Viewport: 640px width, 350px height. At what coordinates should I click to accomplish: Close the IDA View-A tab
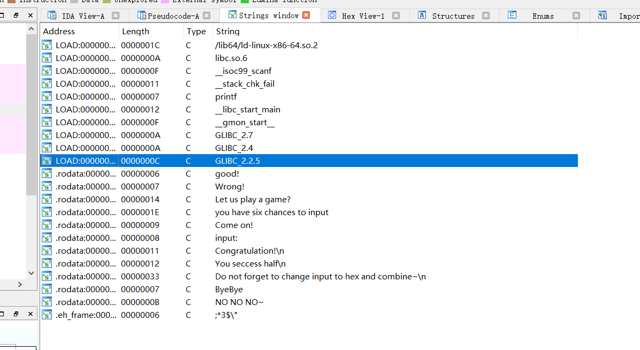click(116, 16)
